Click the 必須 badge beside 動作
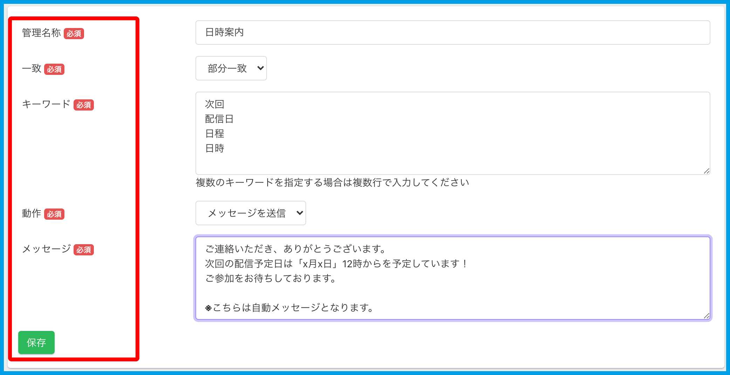 coord(54,214)
